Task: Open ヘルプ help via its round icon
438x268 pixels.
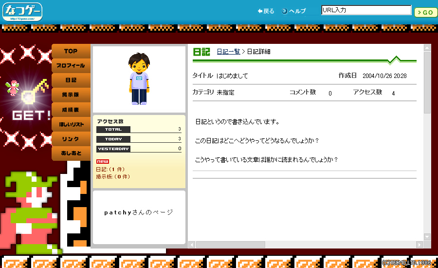Action: (x=285, y=11)
